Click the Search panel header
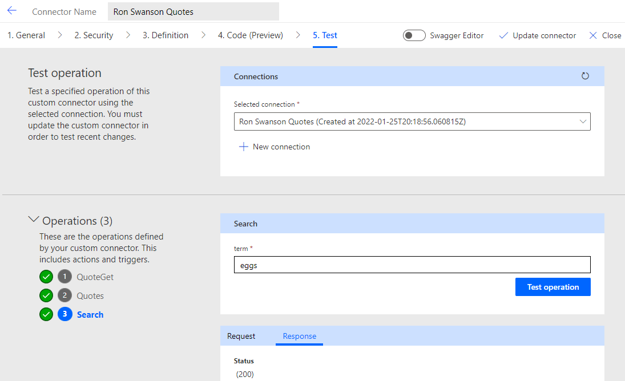This screenshot has width=625, height=381. pyautogui.click(x=412, y=224)
